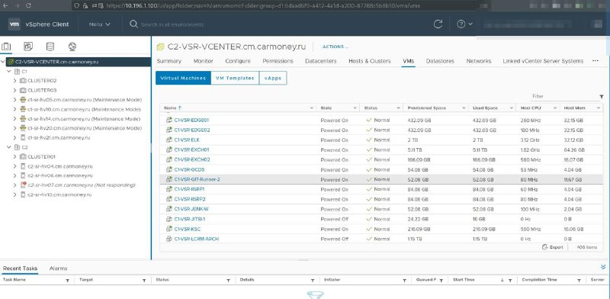Open the Name column dropdown arrow

point(311,108)
